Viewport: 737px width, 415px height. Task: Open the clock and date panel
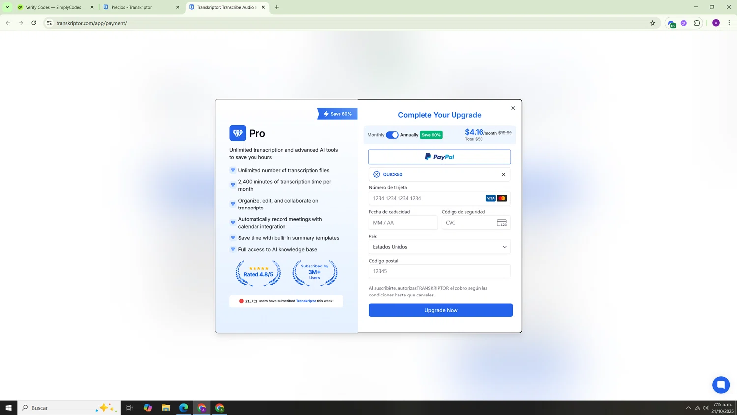coord(723,408)
